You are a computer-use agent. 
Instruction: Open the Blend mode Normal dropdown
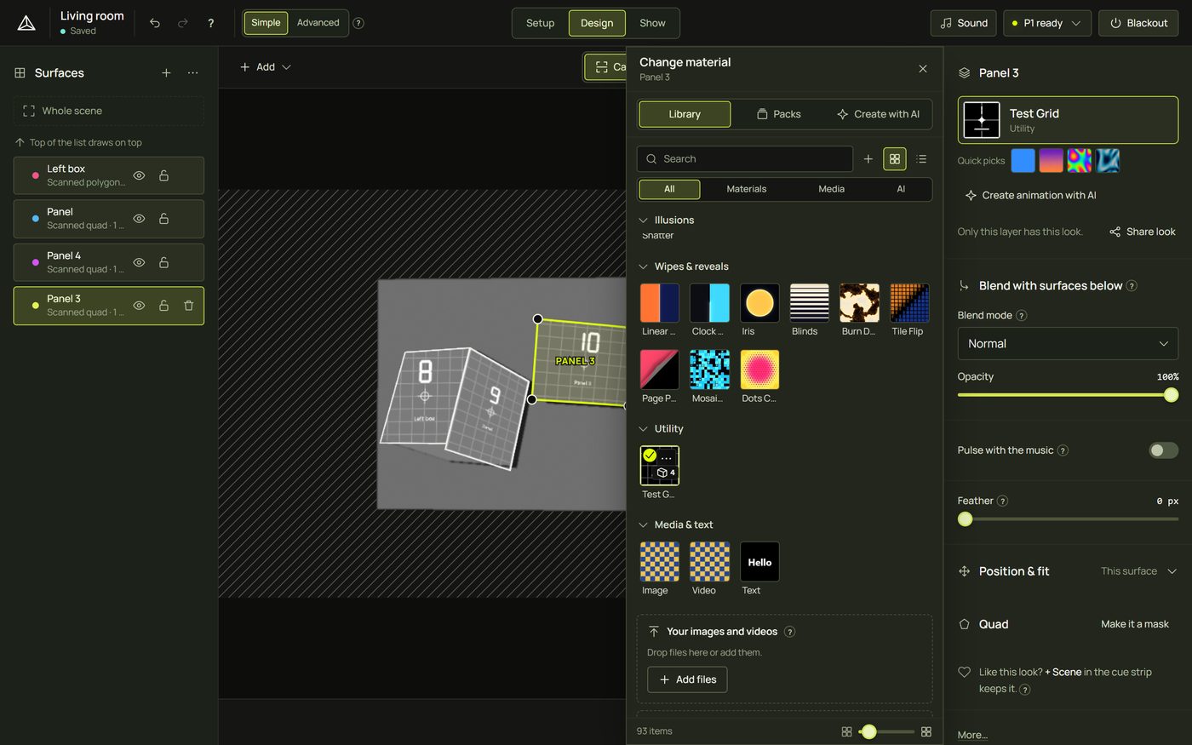(x=1068, y=343)
